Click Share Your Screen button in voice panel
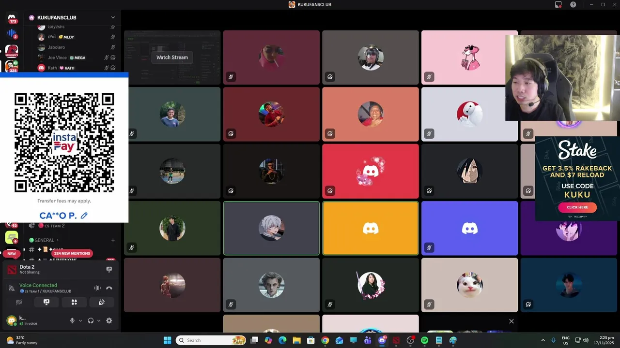The height and width of the screenshot is (348, 620). (x=46, y=302)
